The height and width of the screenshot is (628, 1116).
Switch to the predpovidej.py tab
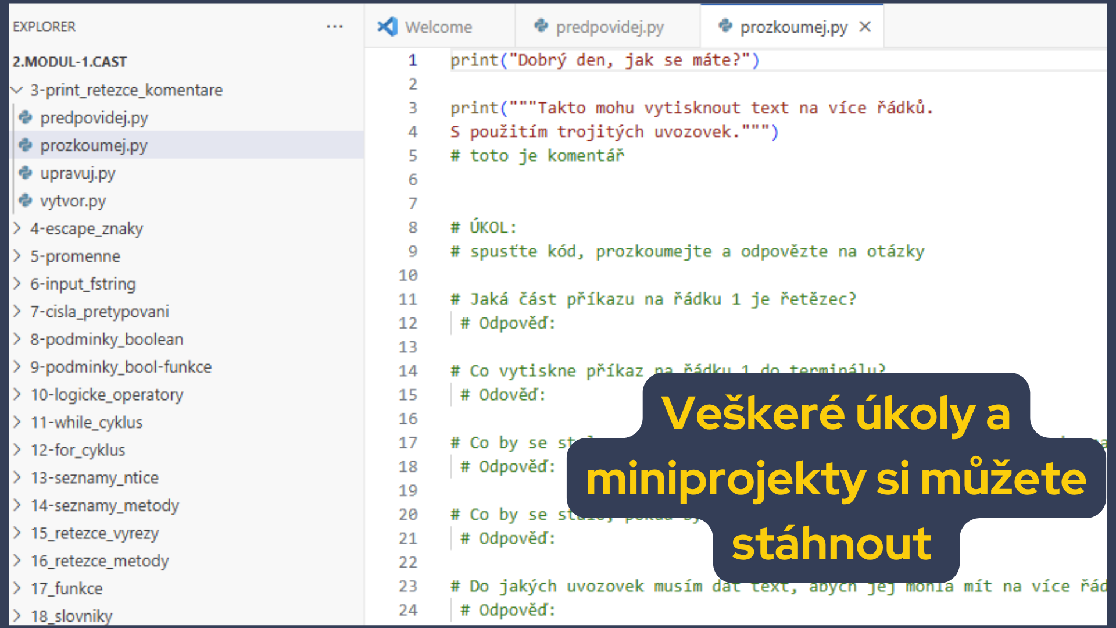coord(609,27)
